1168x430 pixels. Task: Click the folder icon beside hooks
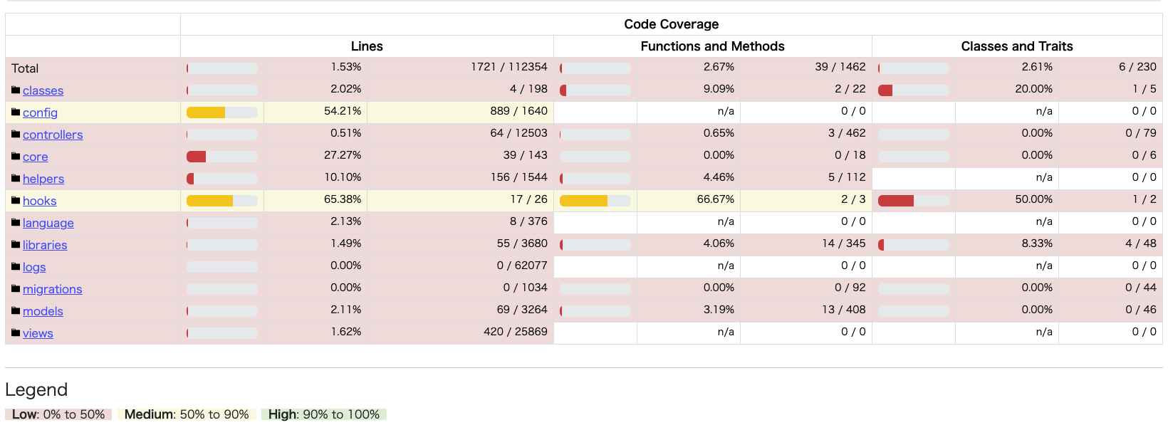tap(16, 201)
